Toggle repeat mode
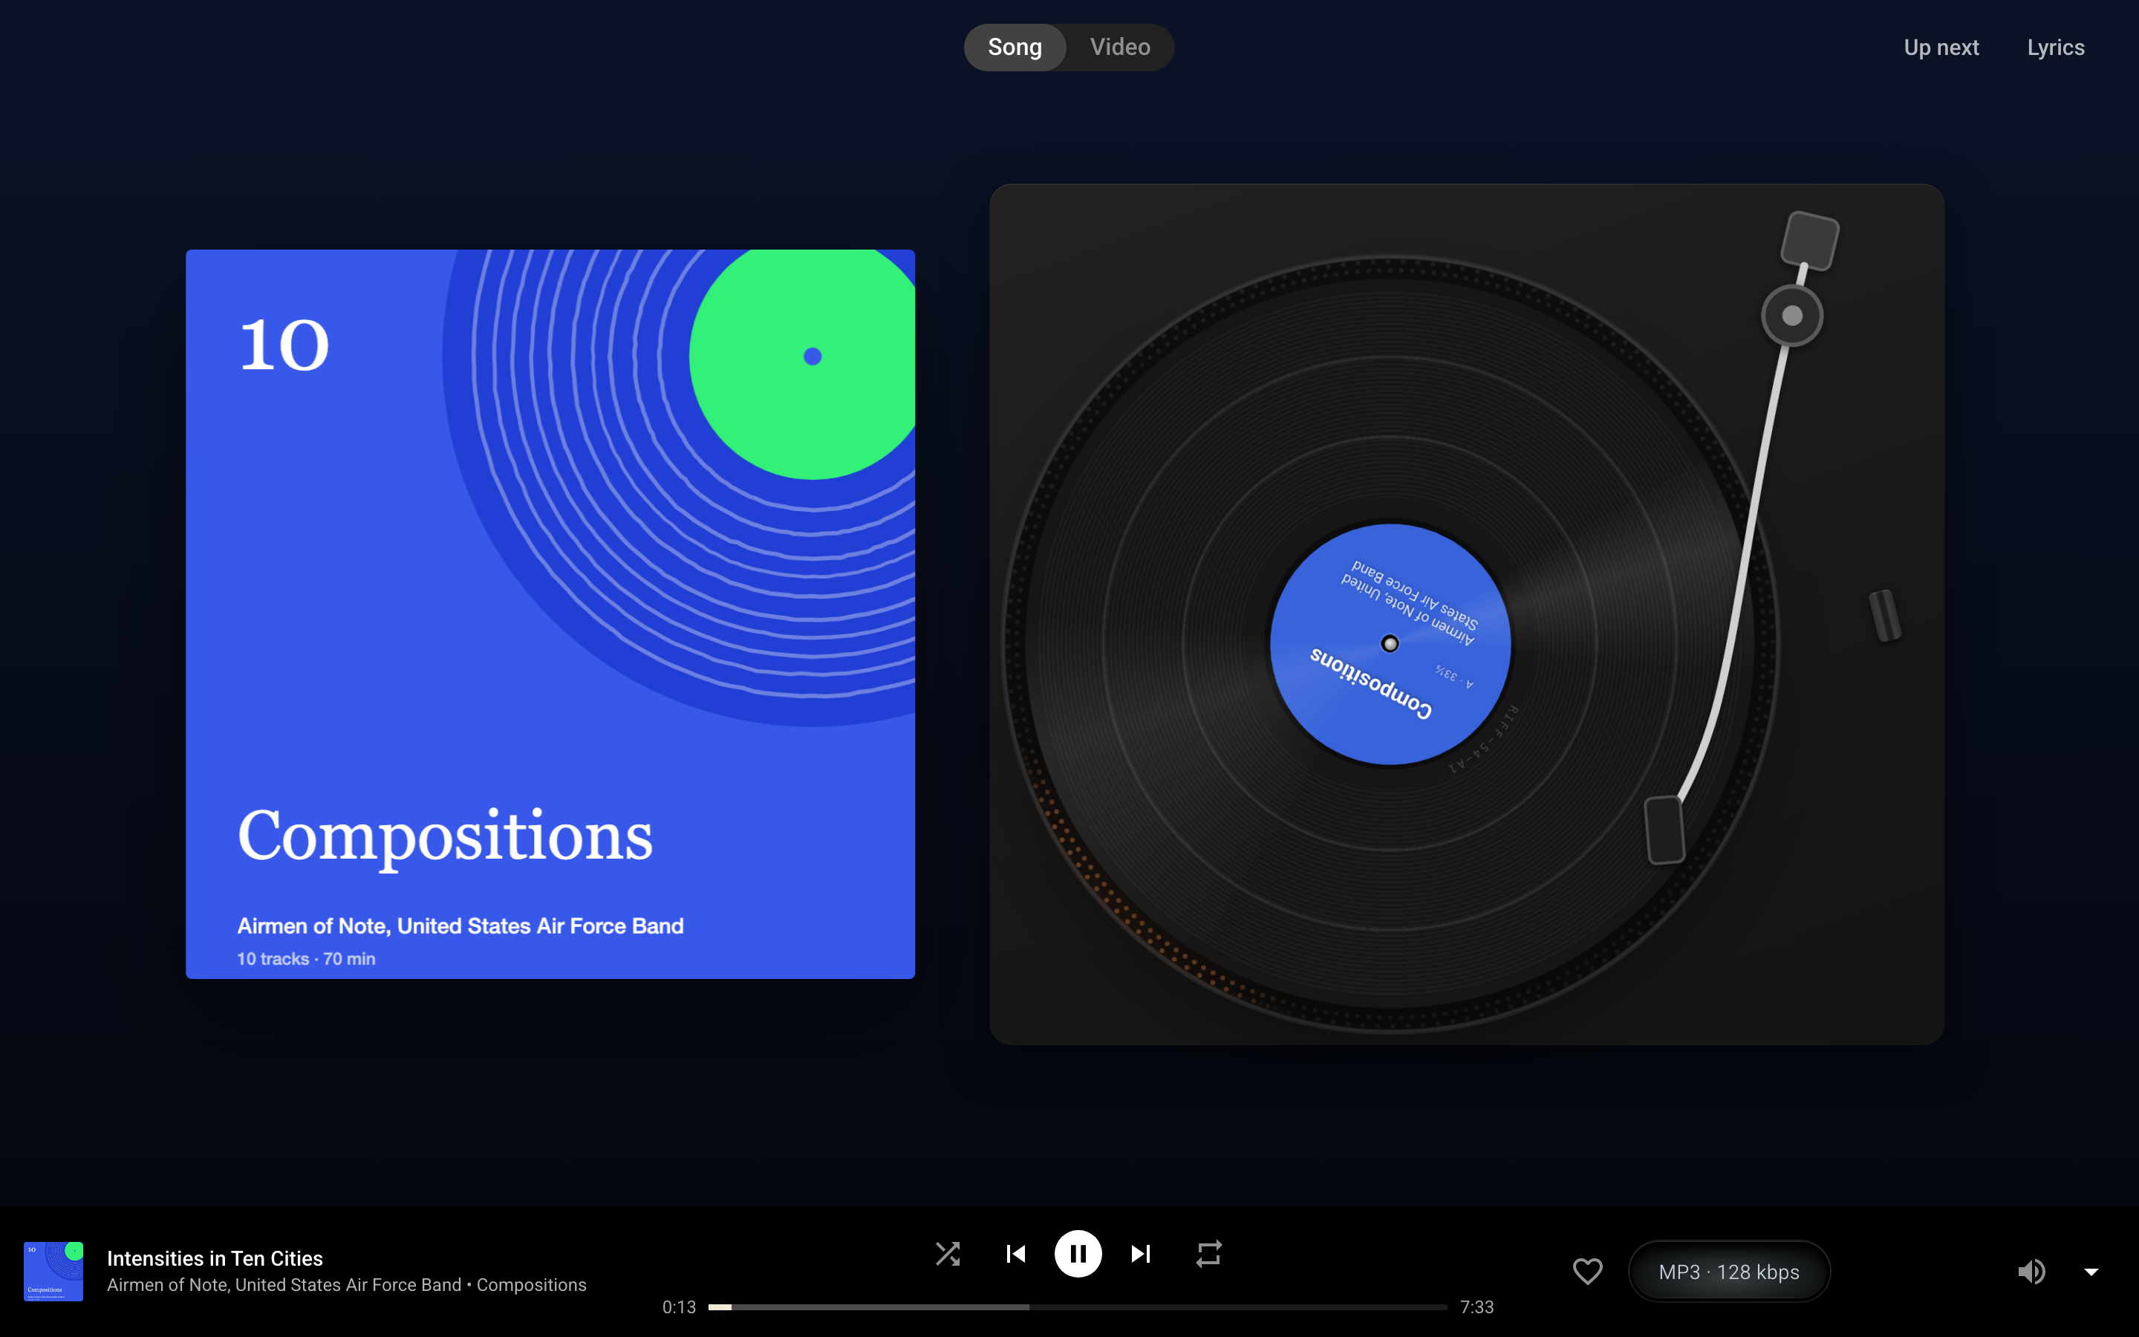2139x1337 pixels. pyautogui.click(x=1208, y=1254)
